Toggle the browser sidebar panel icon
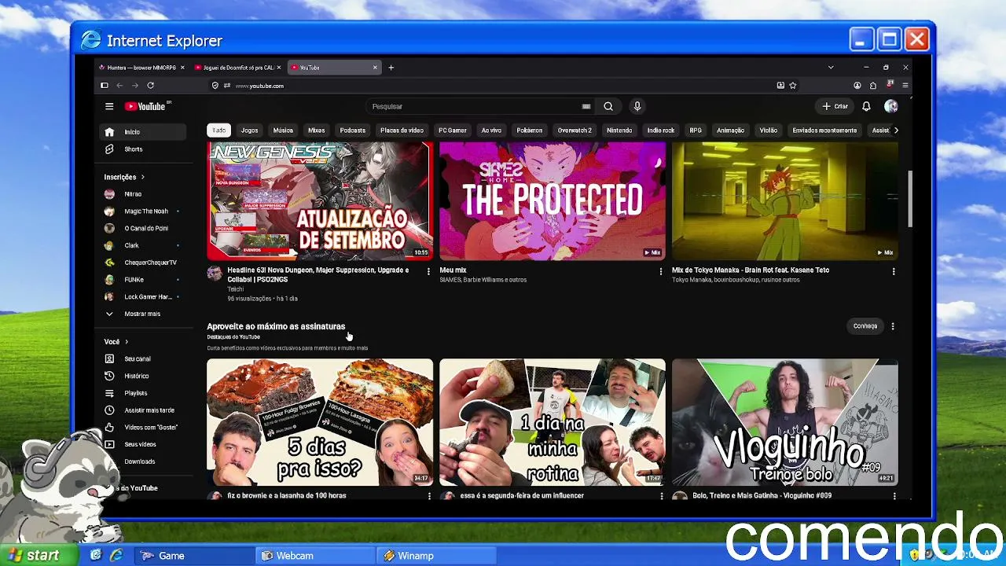The width and height of the screenshot is (1006, 566). (105, 86)
